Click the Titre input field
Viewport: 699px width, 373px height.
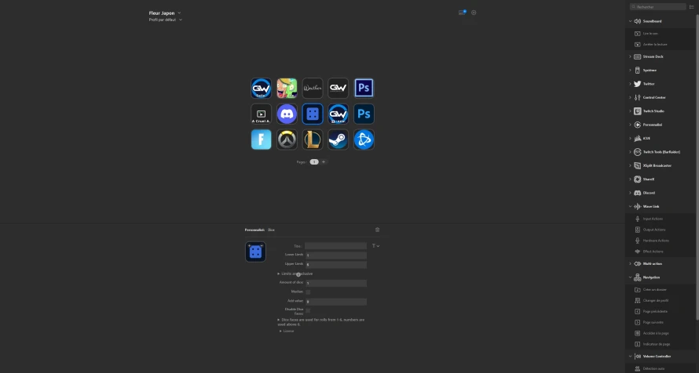point(335,246)
